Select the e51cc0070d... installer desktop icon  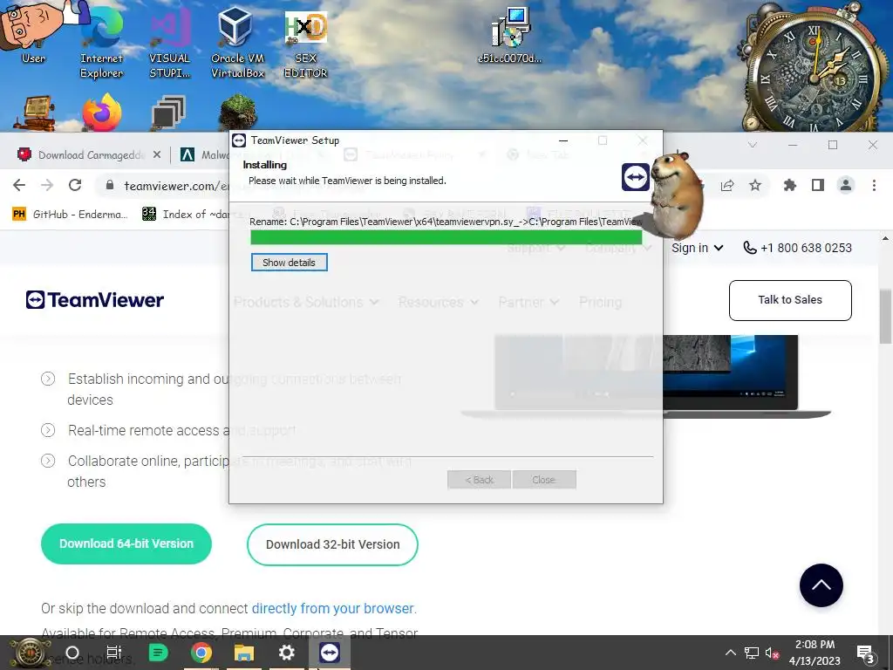(509, 34)
